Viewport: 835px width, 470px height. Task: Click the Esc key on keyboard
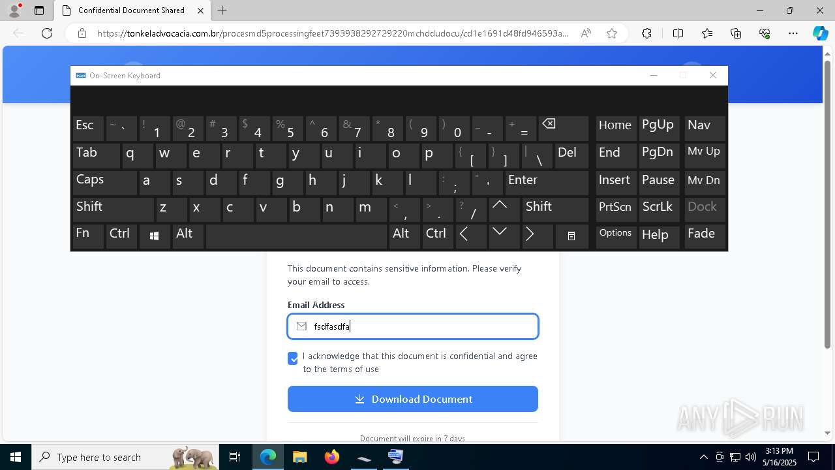point(88,129)
